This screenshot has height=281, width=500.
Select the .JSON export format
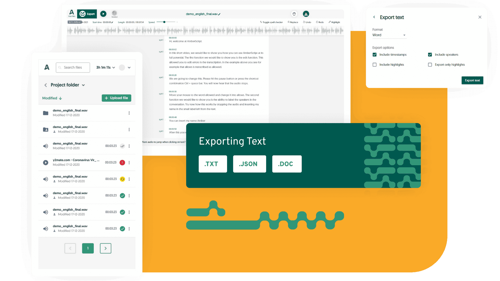point(249,164)
